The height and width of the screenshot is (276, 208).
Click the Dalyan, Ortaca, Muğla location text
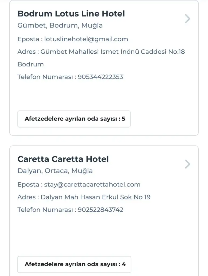(x=55, y=171)
